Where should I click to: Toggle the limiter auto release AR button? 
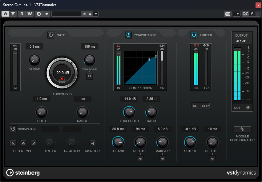212,159
